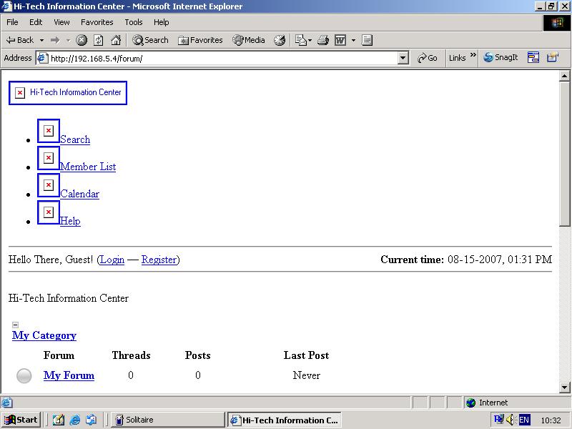Expand the Links toolbar chevron
Image resolution: width=572 pixels, height=429 pixels.
[x=473, y=56]
